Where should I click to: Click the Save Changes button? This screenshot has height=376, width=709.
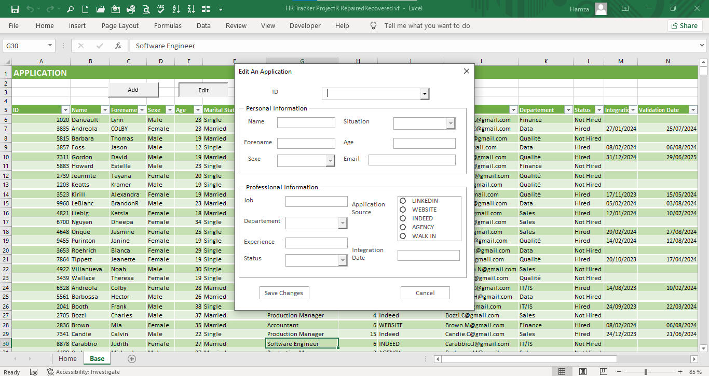(x=284, y=293)
